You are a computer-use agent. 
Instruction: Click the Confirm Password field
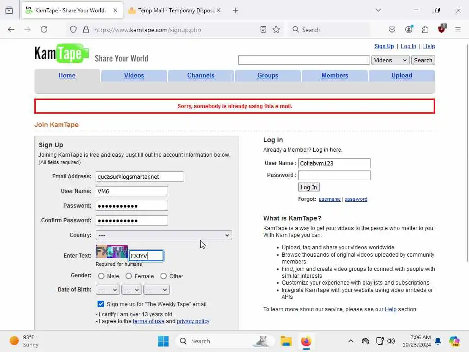(131, 220)
